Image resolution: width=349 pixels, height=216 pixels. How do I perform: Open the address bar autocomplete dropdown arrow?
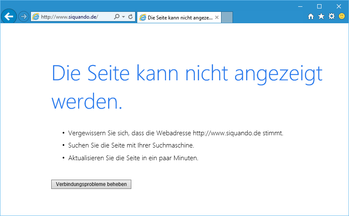(x=124, y=16)
